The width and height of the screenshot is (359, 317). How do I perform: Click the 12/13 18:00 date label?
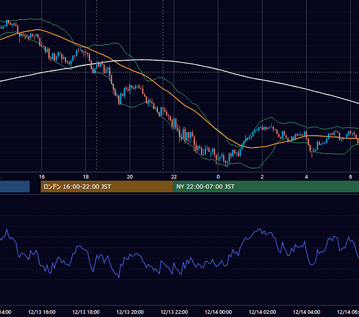[x=86, y=312]
